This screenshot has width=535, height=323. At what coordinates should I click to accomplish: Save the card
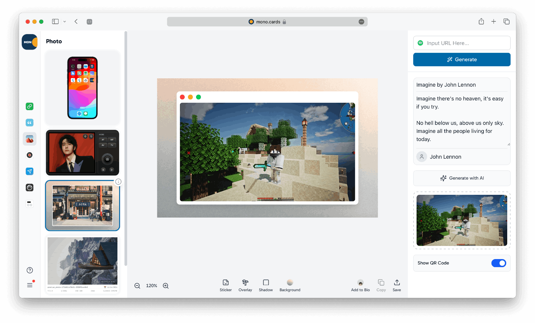(397, 286)
